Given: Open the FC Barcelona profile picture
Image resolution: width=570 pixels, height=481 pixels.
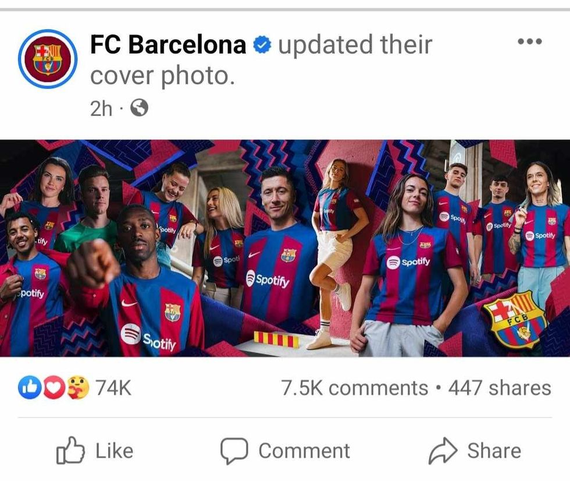Looking at the screenshot, I should (x=47, y=59).
